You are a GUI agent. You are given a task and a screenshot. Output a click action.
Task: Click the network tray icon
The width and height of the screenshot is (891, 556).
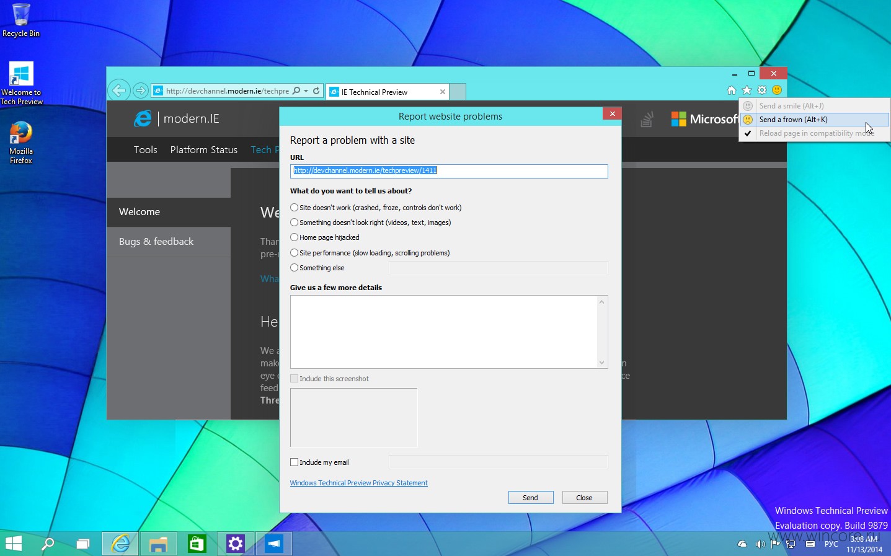coord(791,544)
